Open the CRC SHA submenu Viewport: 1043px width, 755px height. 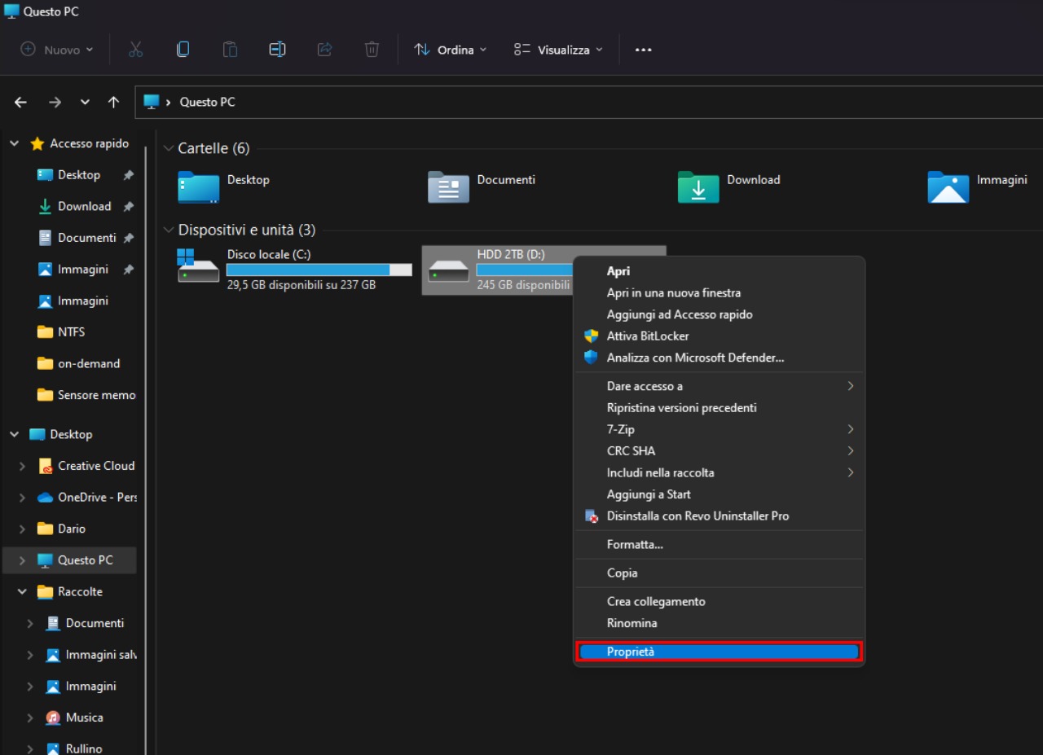(720, 450)
